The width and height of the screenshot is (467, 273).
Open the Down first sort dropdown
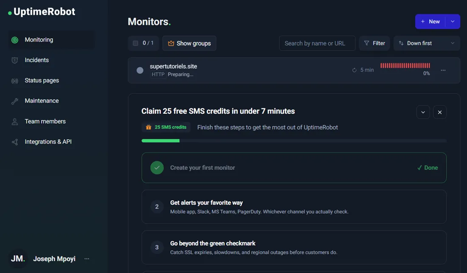point(427,43)
